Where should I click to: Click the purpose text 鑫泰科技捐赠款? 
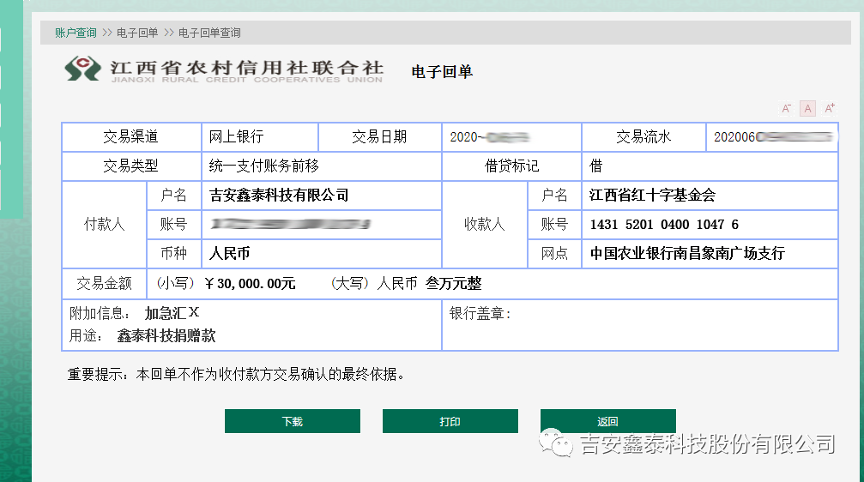point(166,336)
